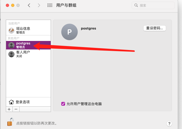Open 登录选项 login options
182x129 pixels.
point(28,102)
